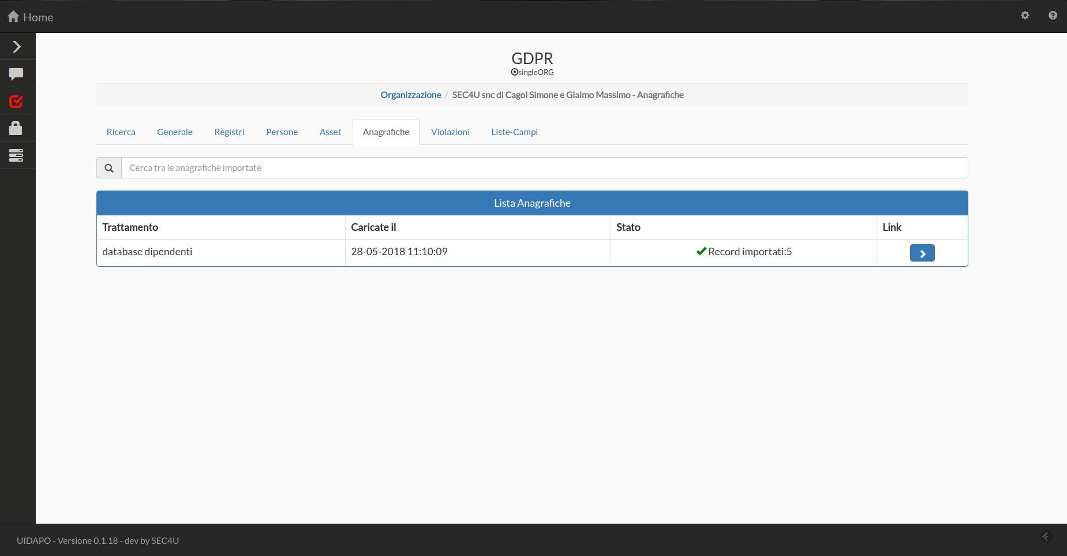Viewport: 1067px width, 556px height.
Task: Switch to the Asset tab
Action: coord(330,132)
